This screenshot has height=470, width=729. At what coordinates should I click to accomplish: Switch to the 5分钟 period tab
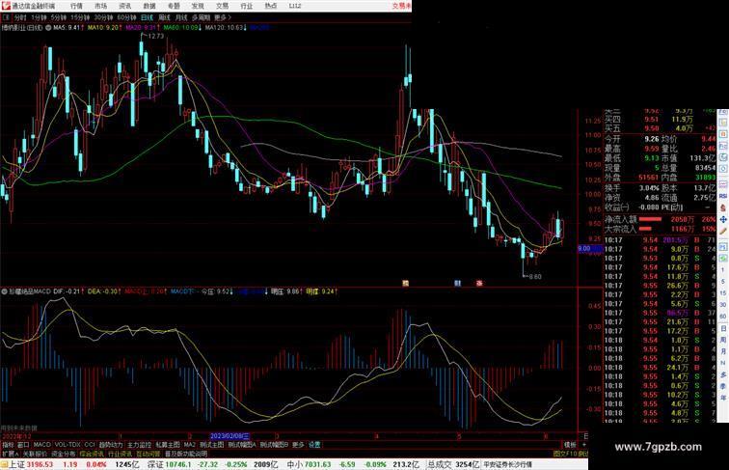coord(59,17)
